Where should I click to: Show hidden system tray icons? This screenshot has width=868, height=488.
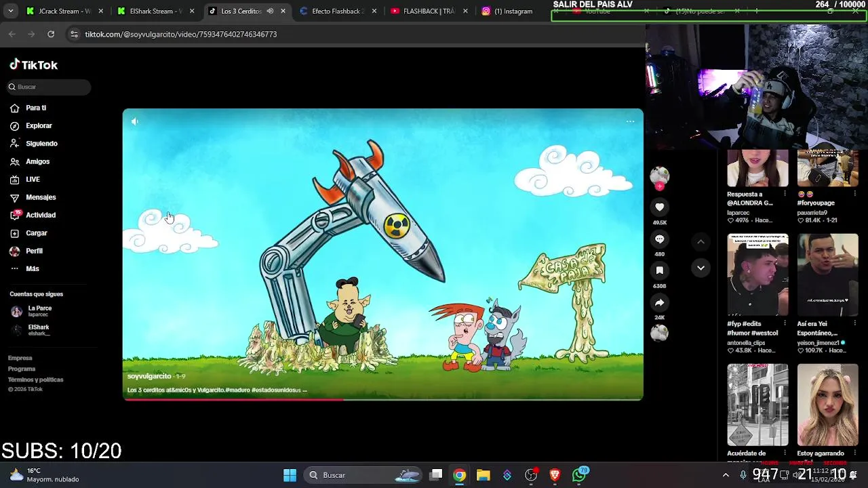pos(726,475)
